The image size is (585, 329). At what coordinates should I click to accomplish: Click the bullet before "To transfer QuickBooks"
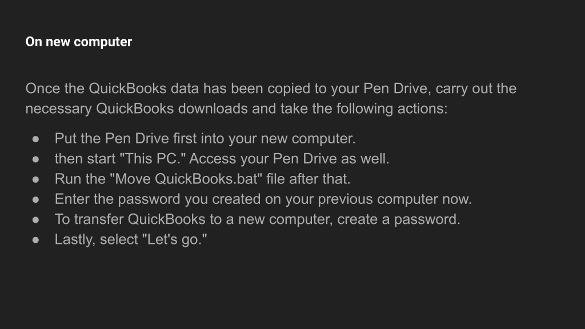pos(35,220)
